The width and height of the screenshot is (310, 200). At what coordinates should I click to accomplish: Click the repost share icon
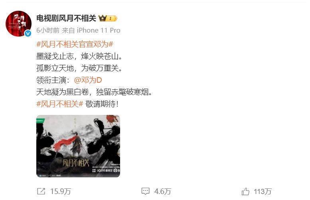[x=41, y=191]
